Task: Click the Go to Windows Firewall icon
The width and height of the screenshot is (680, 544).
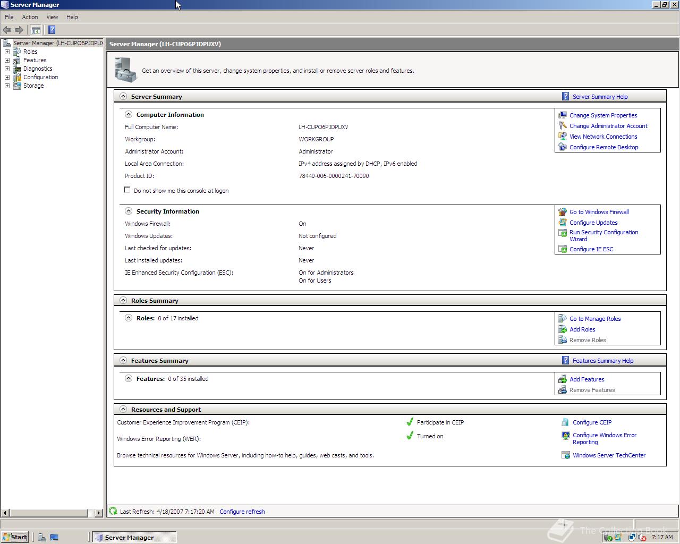Action: pos(563,211)
